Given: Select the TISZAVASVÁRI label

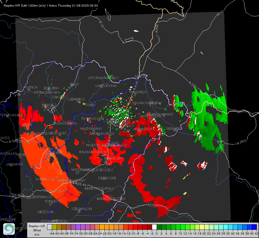Looking at the screenshot, I should pos(92,118).
